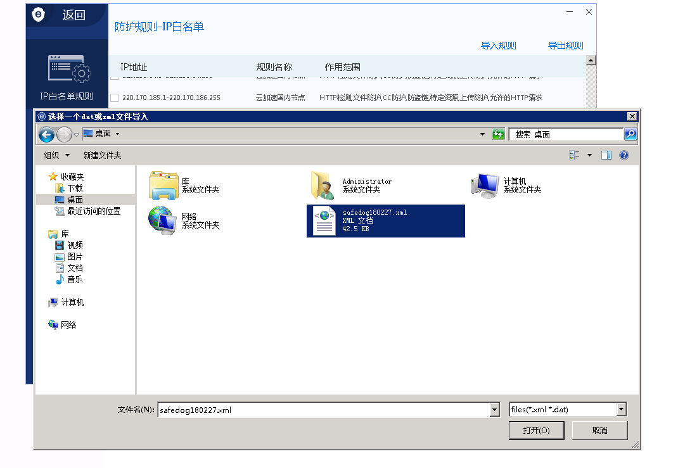Click the 打开(O) button
Screen dimensions: 678x468
click(x=536, y=431)
